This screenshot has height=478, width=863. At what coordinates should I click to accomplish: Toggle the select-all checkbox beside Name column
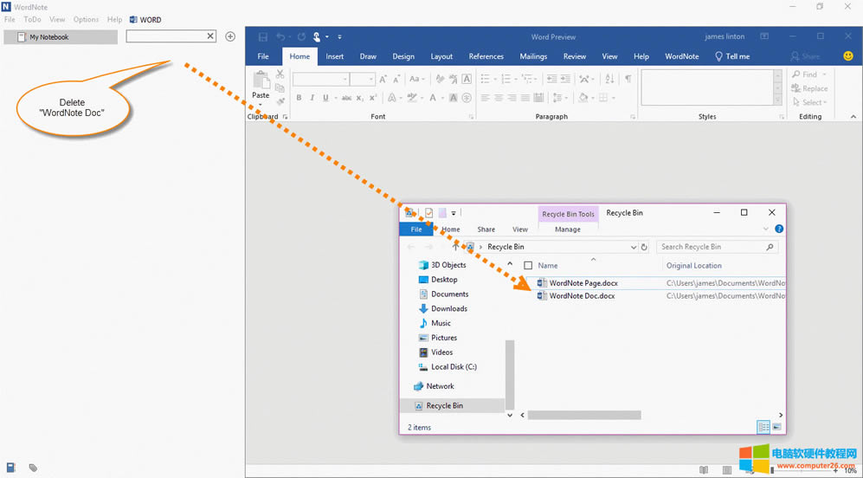tap(528, 266)
